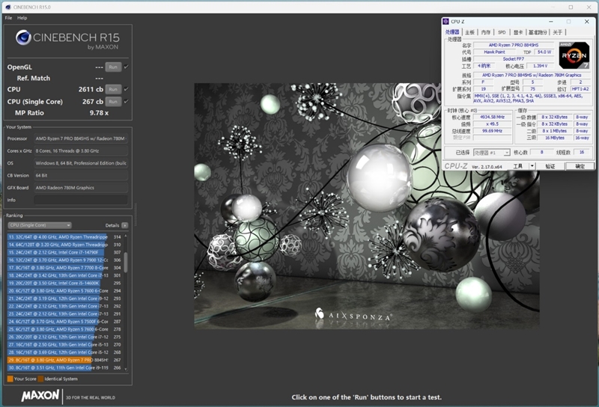This screenshot has width=599, height=407.
Task: Open the Help menu in Cinebench
Action: coord(22,17)
